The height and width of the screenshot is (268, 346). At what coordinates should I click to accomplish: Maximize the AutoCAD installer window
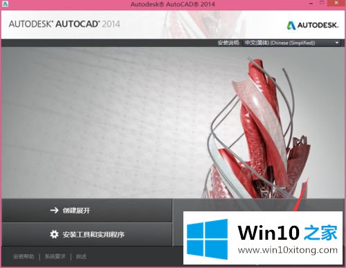tap(322, 3)
